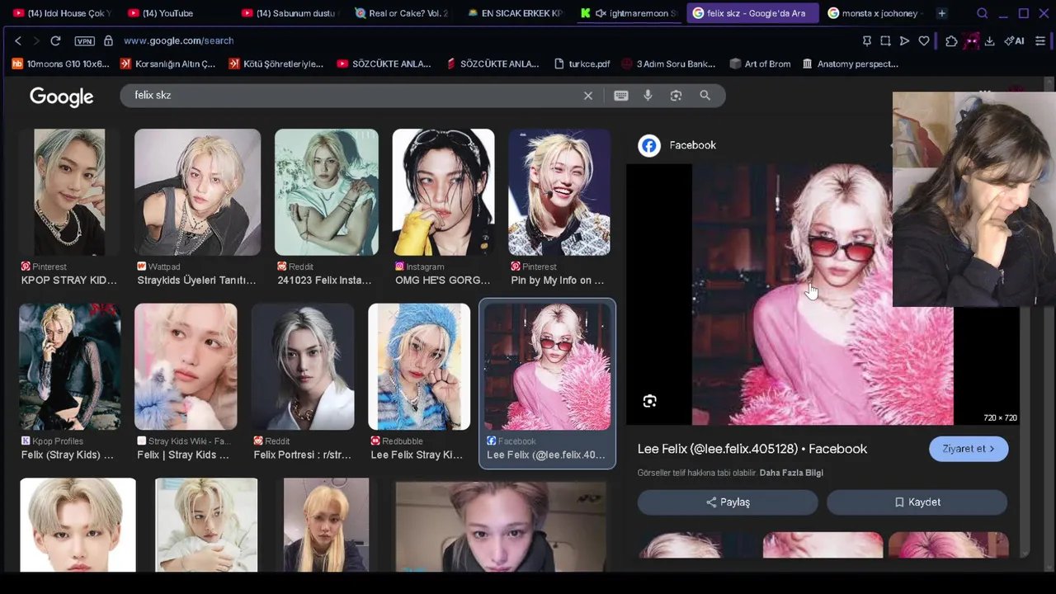Open the Art of Brom bookmark
This screenshot has width=1056, height=594.
[760, 64]
